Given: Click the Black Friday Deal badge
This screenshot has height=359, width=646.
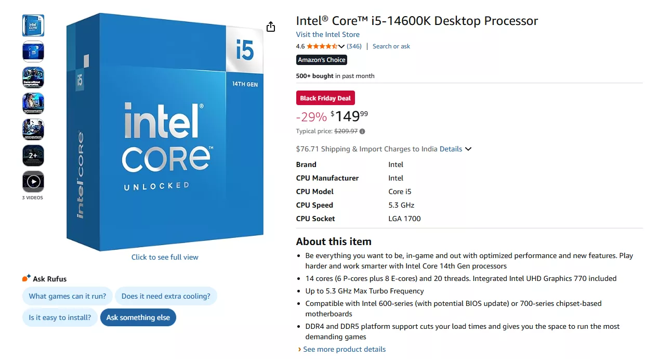Looking at the screenshot, I should tap(325, 98).
